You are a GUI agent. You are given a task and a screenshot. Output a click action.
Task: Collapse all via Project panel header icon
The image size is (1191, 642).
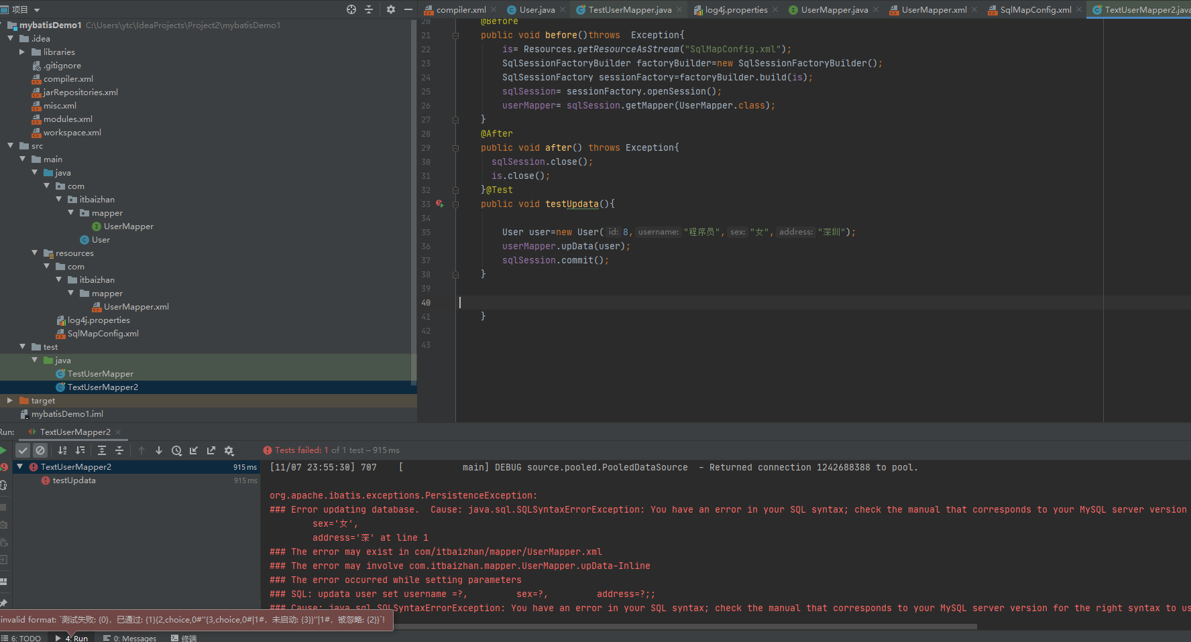pos(369,9)
